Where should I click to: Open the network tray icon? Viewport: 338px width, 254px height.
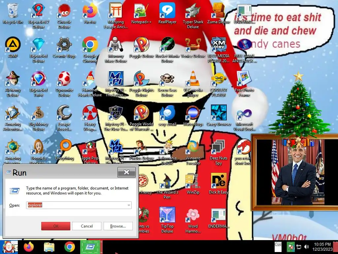[298, 247]
